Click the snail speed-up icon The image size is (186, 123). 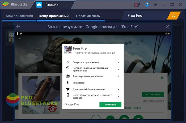coord(137,5)
